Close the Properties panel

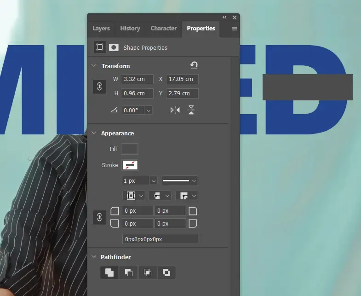pos(235,17)
